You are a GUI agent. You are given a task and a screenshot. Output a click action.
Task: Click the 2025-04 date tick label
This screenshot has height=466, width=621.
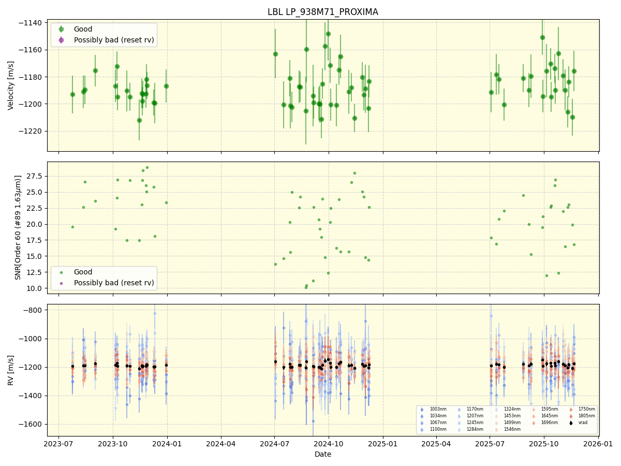pyautogui.click(x=436, y=444)
